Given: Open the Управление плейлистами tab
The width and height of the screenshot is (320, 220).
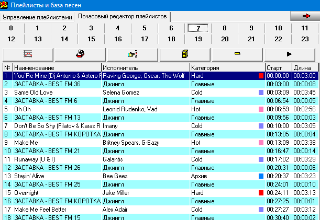Looking at the screenshot, I should pyautogui.click(x=37, y=17).
